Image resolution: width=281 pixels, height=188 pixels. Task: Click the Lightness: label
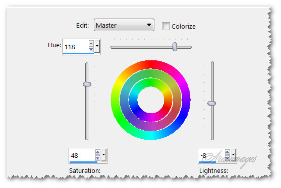click(213, 171)
